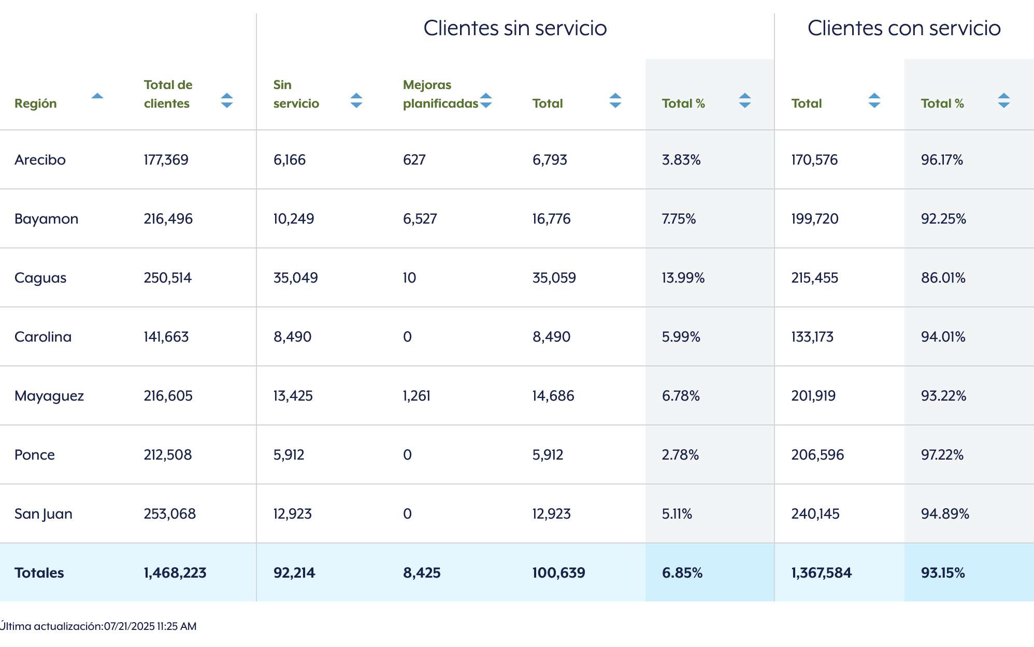Select the Clientes sin servicio section header

click(515, 28)
